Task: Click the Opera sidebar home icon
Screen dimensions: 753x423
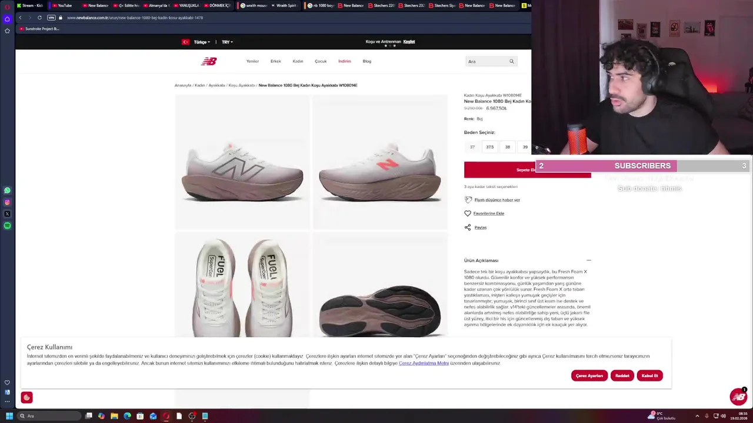Action: [x=7, y=19]
